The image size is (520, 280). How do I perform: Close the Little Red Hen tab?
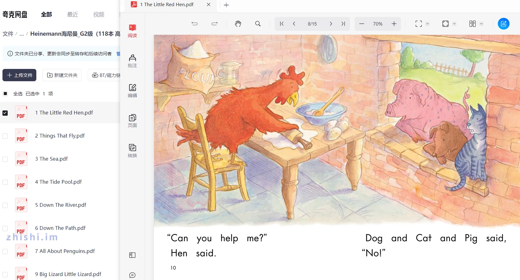208,5
